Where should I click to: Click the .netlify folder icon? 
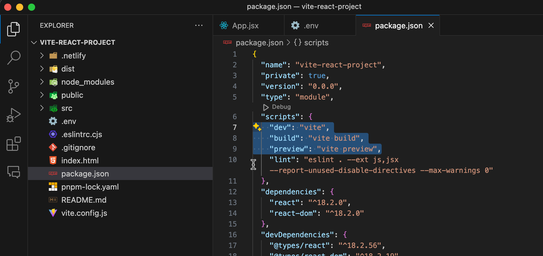(x=53, y=56)
